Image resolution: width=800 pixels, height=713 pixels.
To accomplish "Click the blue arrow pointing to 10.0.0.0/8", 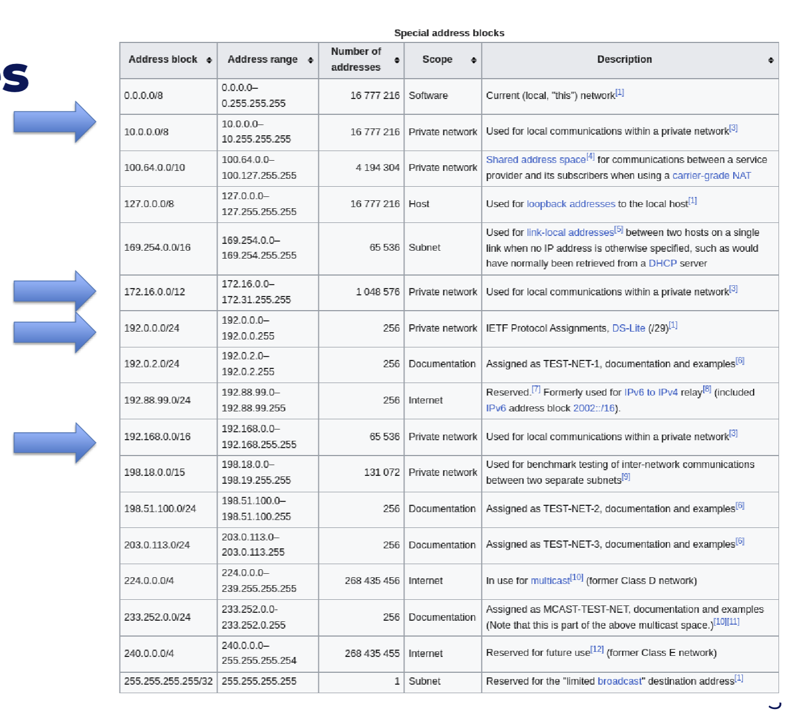I will [55, 122].
